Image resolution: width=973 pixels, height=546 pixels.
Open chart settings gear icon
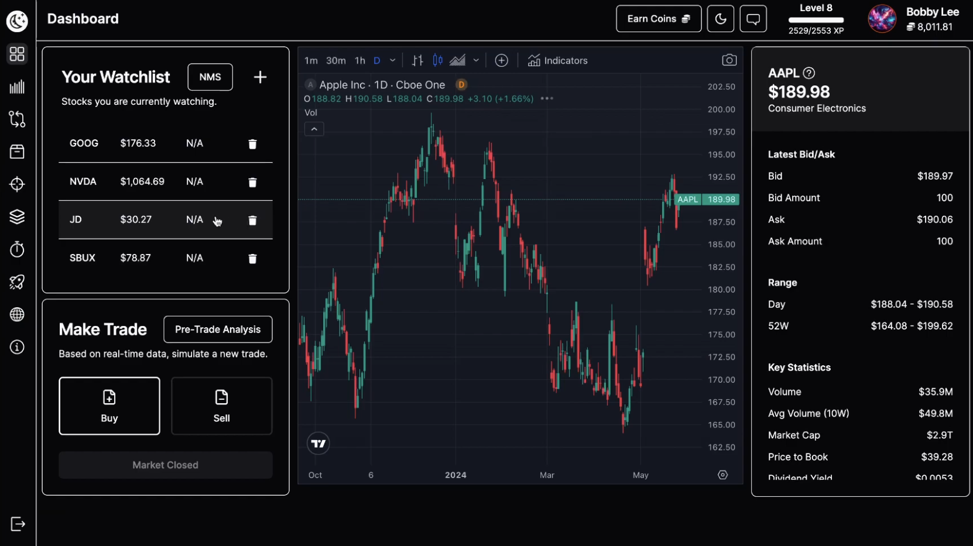[722, 475]
